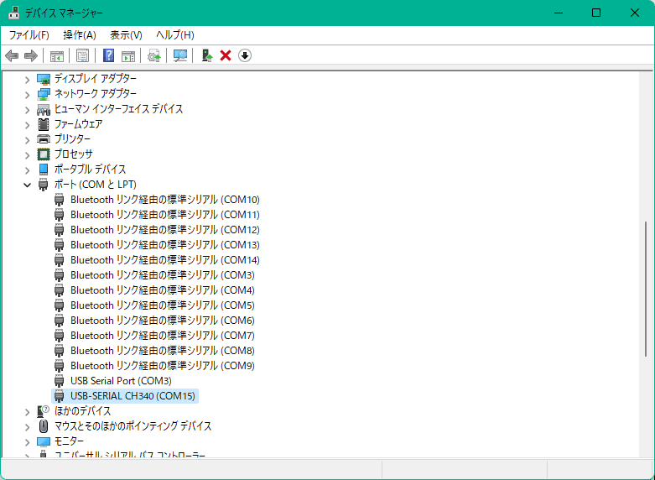Viewport: 655px width, 480px height.
Task: Expand the ほかのデバイス node
Action: [28, 411]
